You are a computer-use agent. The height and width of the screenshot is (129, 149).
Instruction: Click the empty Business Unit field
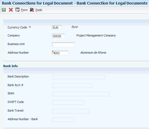click(63, 45)
